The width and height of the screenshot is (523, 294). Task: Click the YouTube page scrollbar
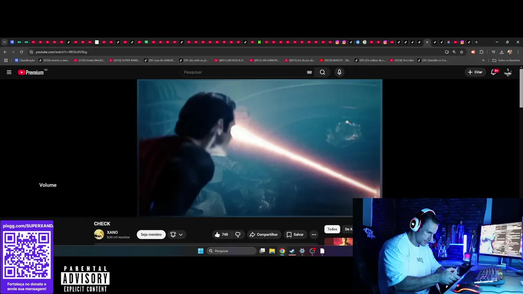[x=521, y=88]
